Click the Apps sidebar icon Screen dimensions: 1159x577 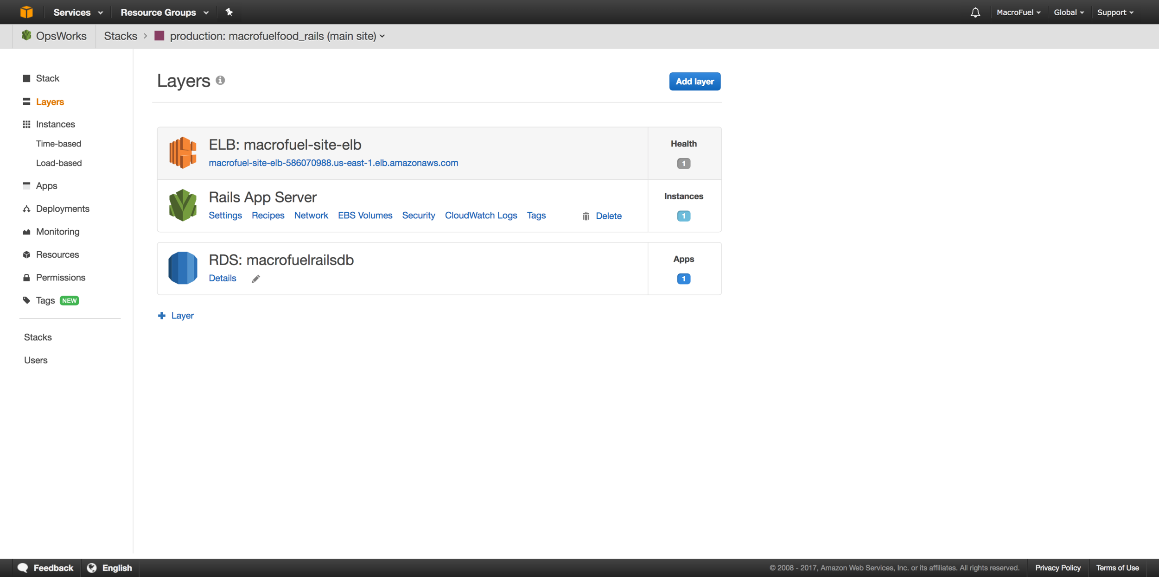26,185
